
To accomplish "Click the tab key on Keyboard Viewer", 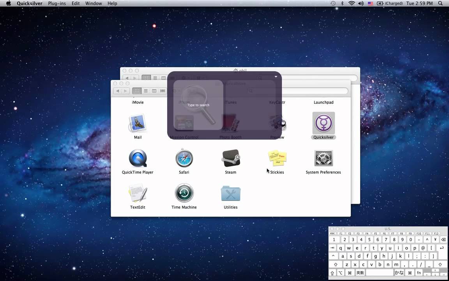I will pyautogui.click(x=332, y=248).
